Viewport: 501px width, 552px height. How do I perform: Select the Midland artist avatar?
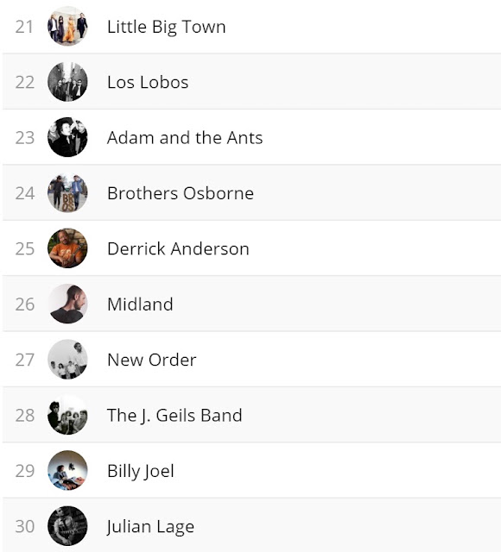click(x=67, y=304)
